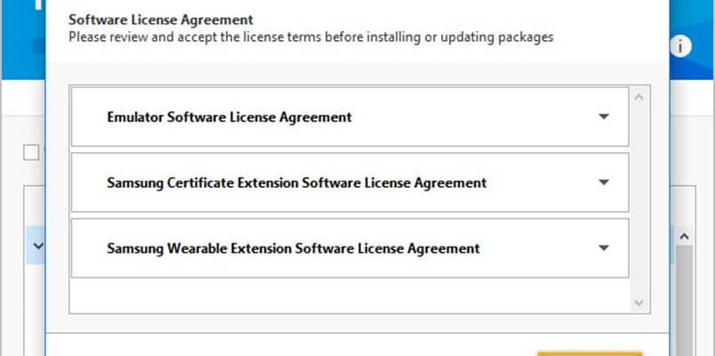
Task: Tick the partially hidden checkbox behind dialog
Action: point(31,153)
